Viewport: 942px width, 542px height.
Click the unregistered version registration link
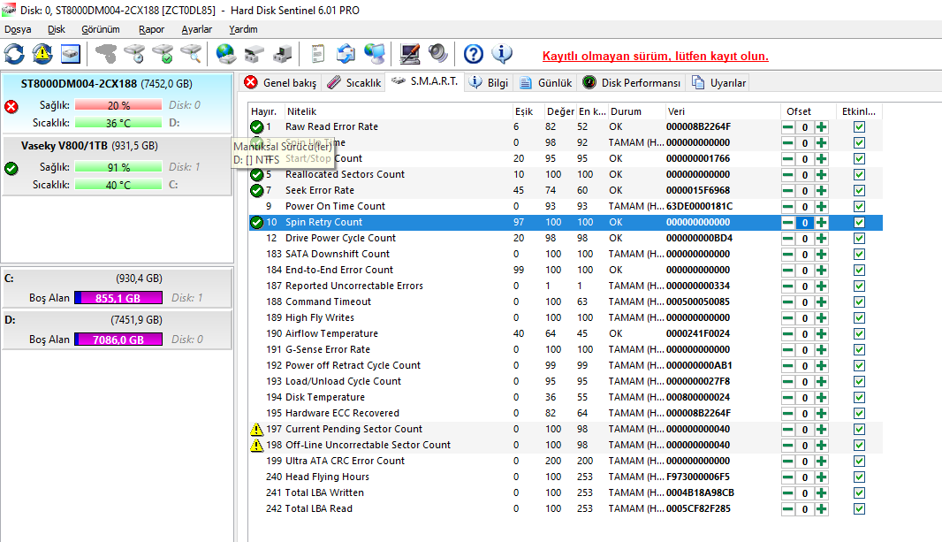pos(656,56)
